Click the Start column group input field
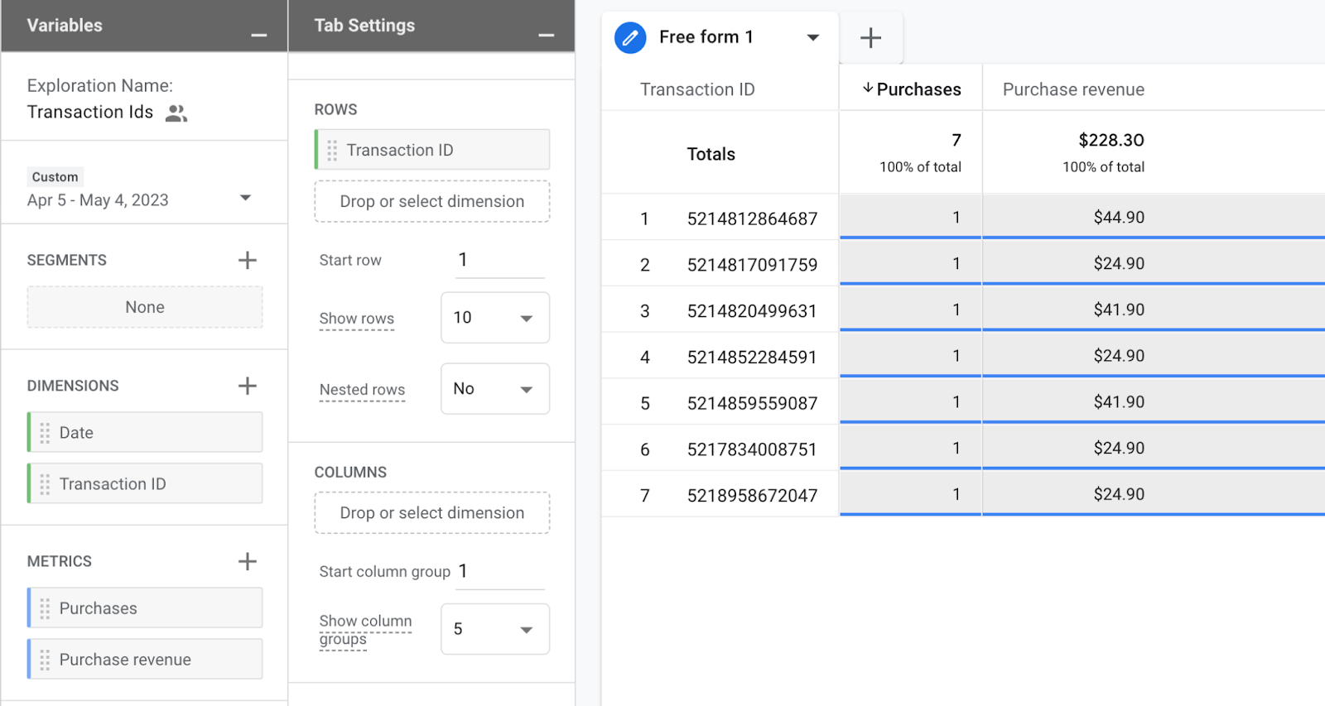The image size is (1325, 706). (499, 572)
